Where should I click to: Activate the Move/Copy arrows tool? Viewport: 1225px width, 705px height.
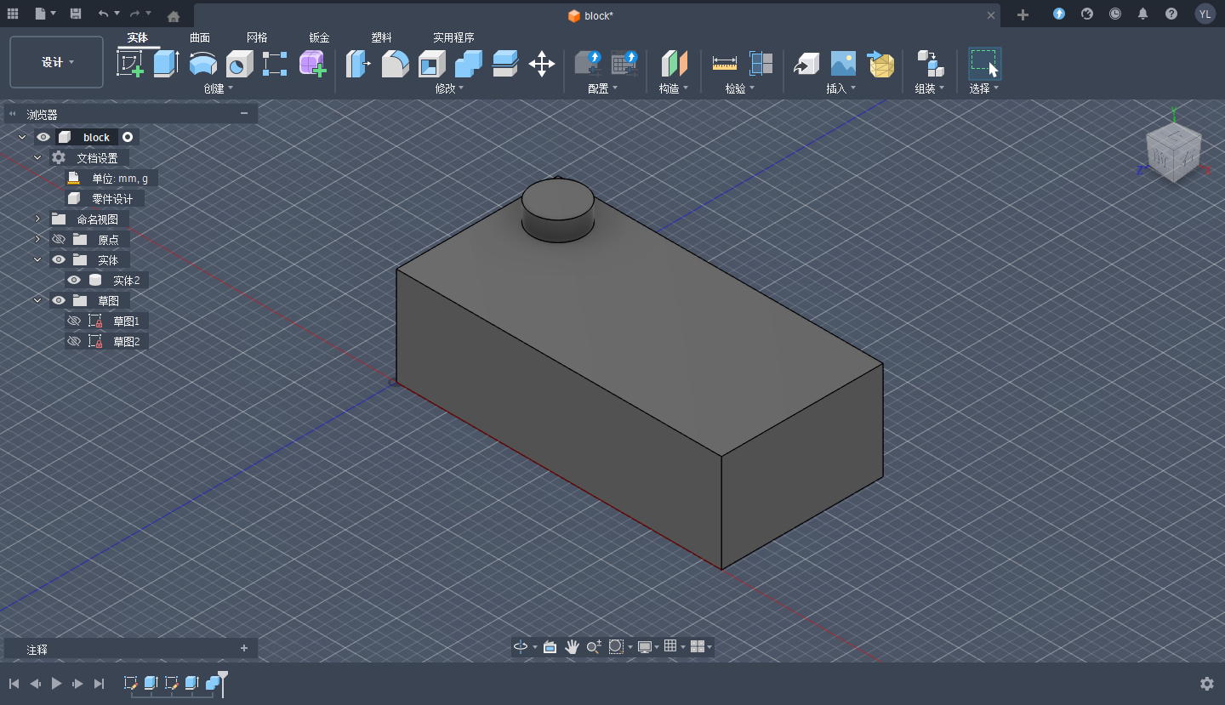coord(542,64)
